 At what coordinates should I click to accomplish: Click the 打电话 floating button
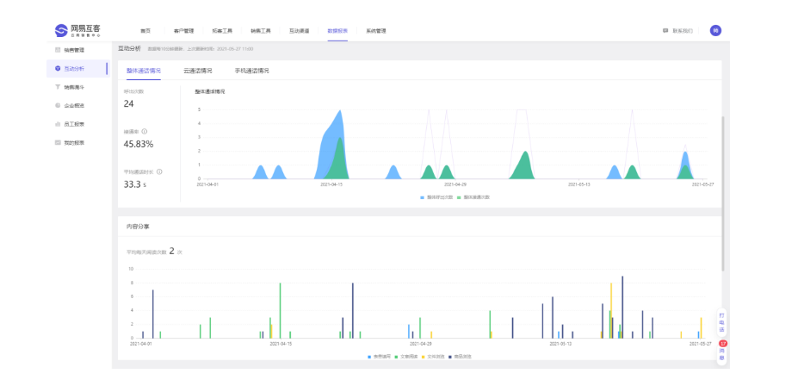(722, 322)
